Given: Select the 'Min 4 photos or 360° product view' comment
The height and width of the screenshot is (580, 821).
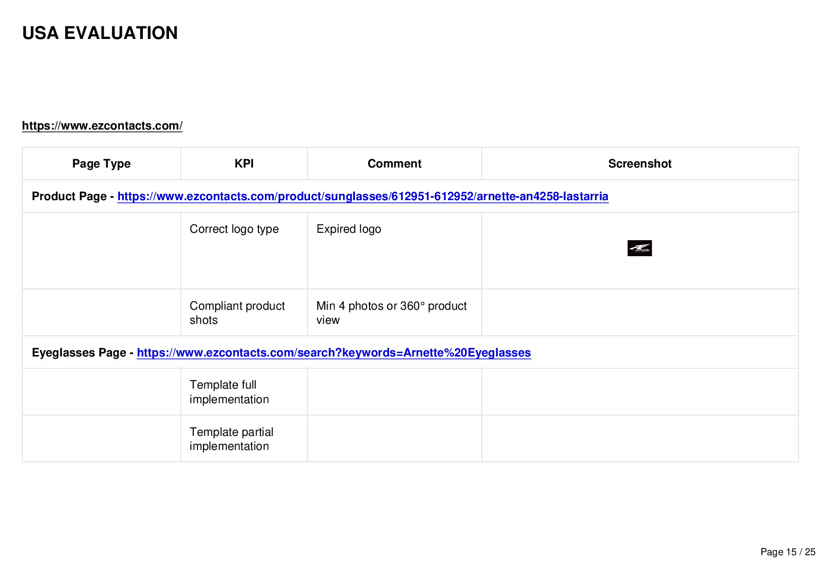Looking at the screenshot, I should click(x=391, y=313).
